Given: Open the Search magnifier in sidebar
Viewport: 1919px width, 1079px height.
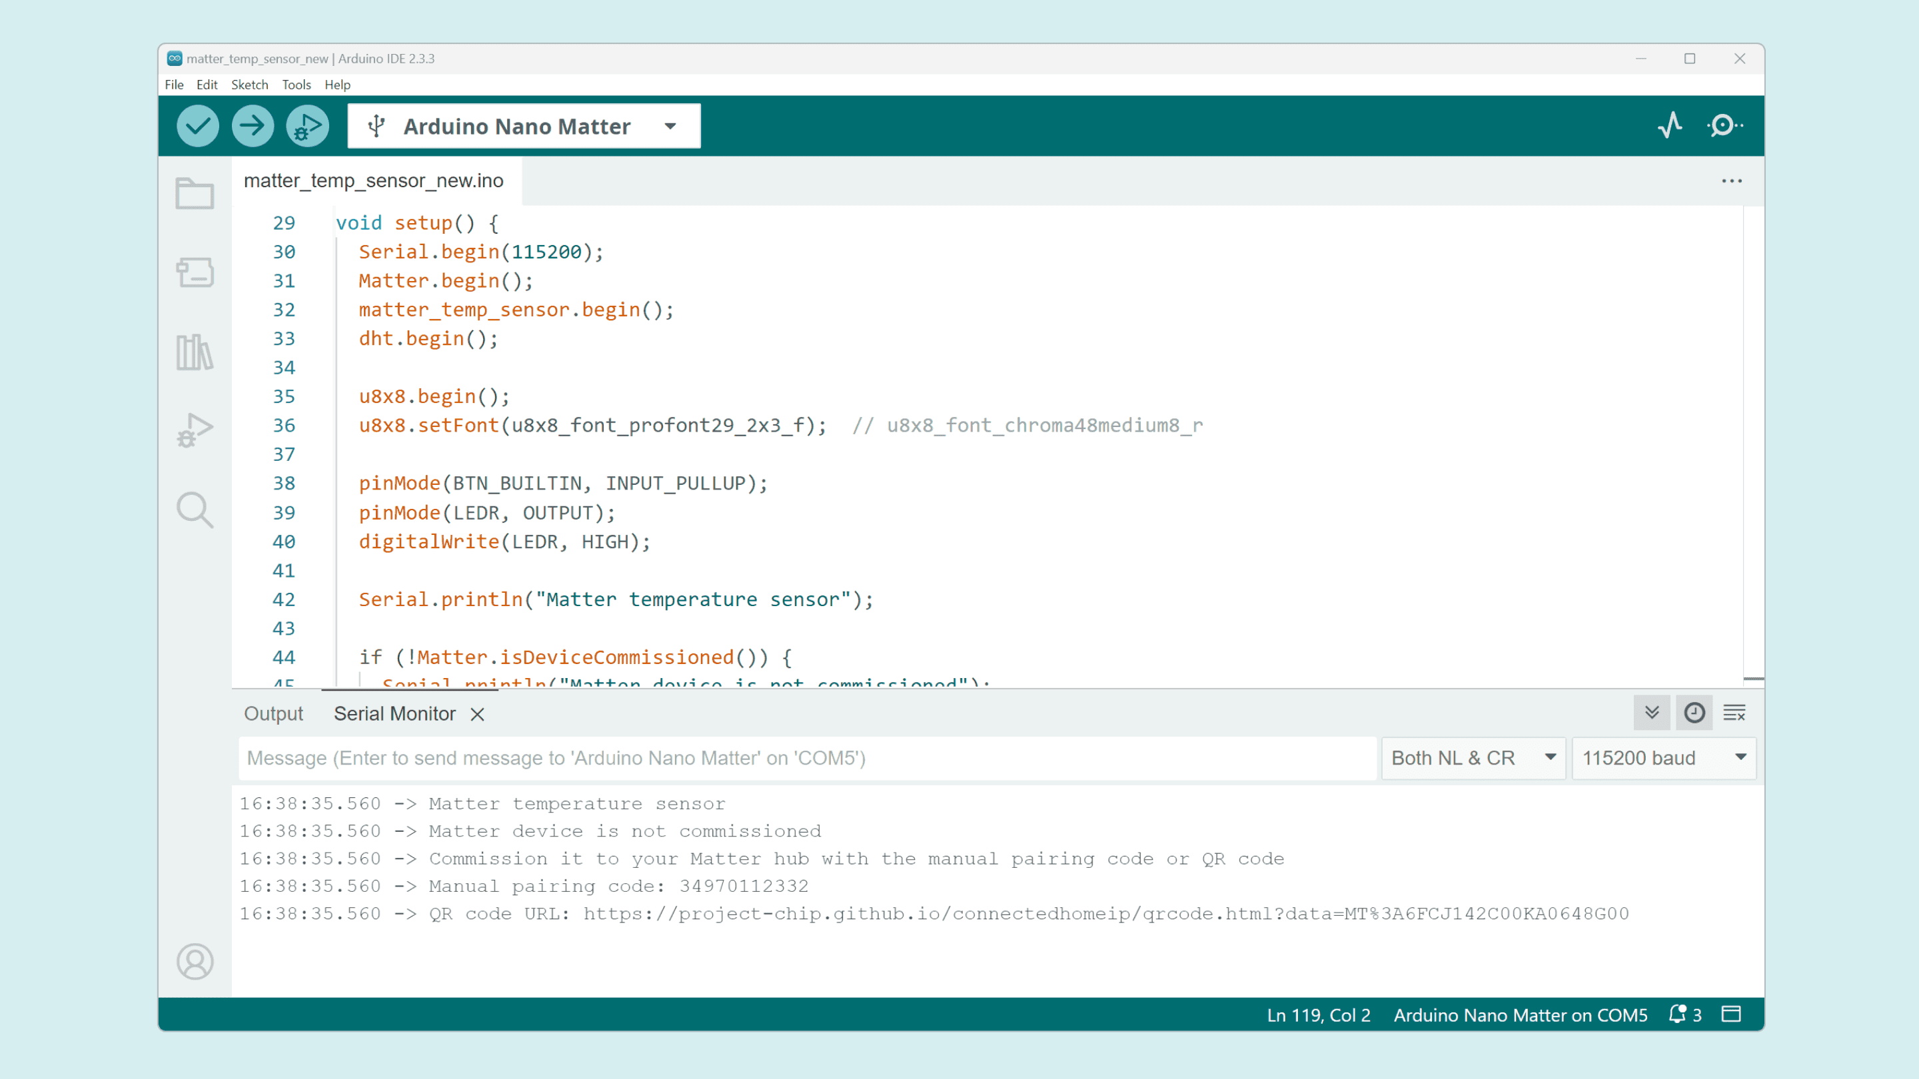Looking at the screenshot, I should (x=195, y=510).
